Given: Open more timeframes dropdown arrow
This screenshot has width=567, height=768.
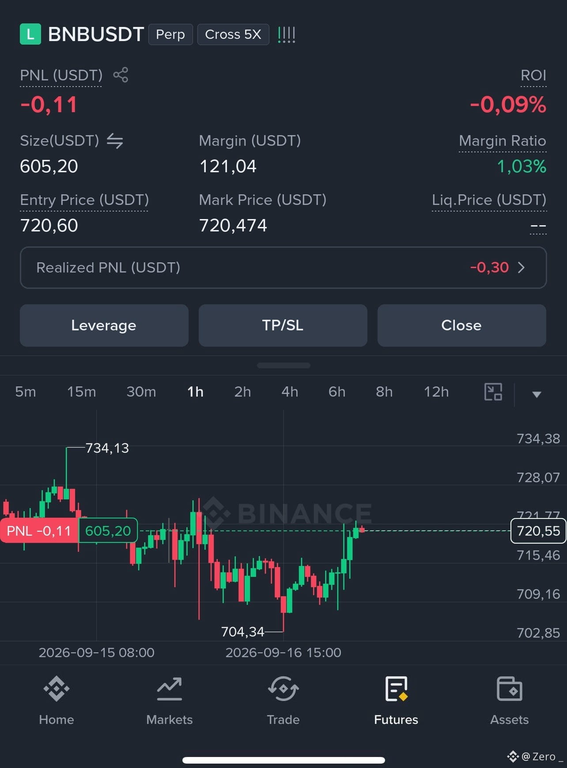Looking at the screenshot, I should (x=537, y=394).
